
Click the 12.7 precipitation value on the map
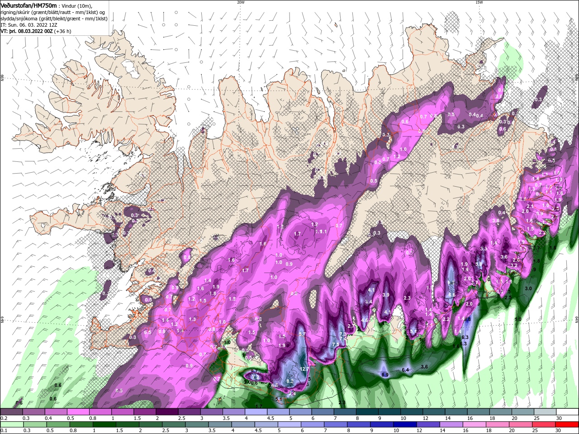pyautogui.click(x=304, y=369)
